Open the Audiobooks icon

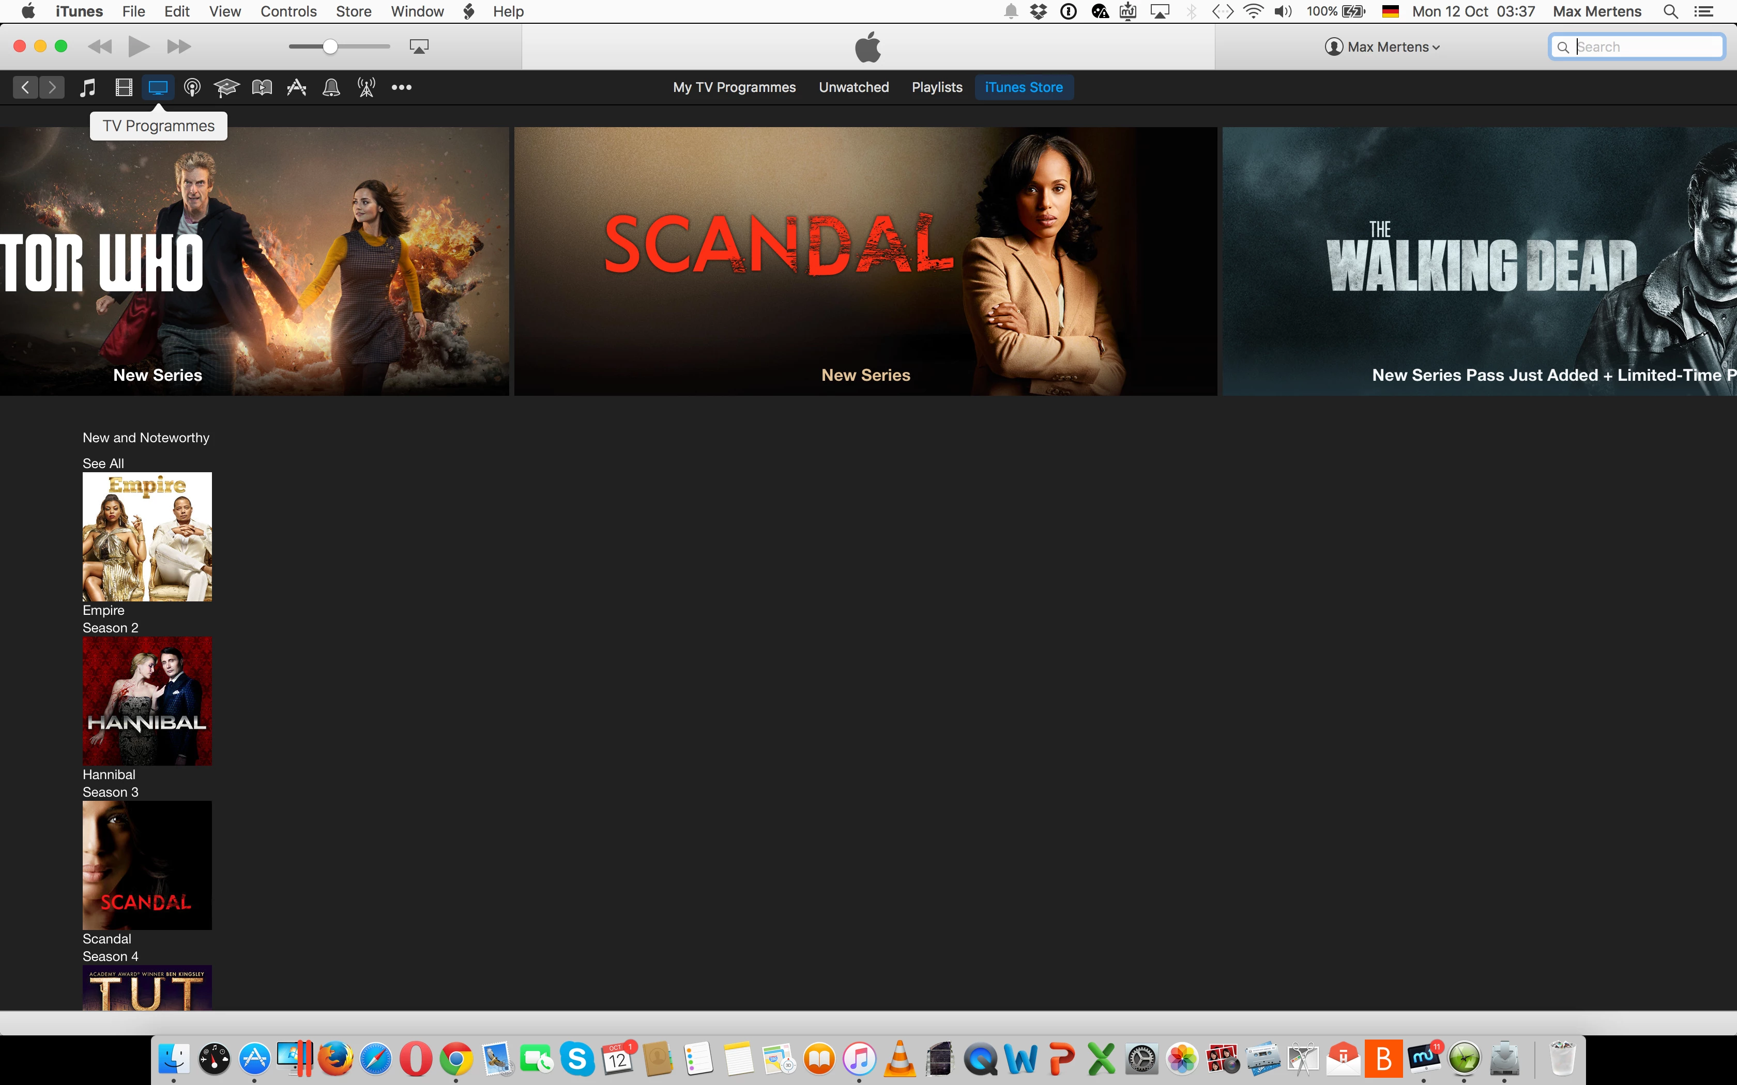click(x=261, y=87)
